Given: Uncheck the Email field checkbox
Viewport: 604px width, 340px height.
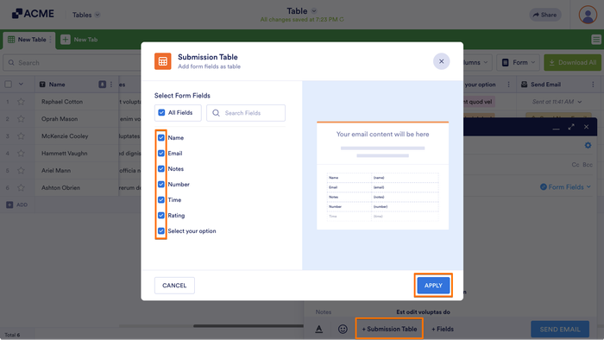Looking at the screenshot, I should tap(161, 154).
